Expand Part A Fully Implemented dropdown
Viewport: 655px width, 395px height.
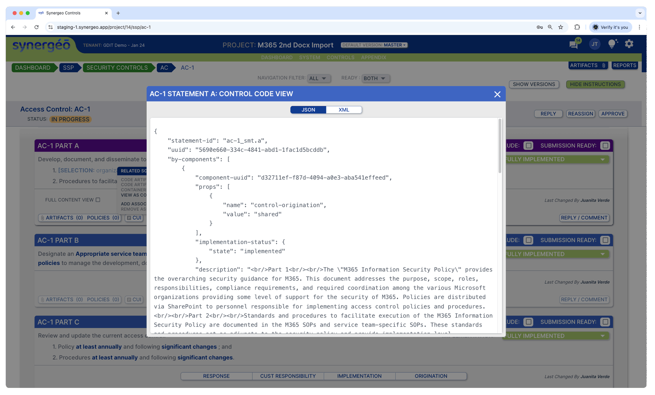pos(557,159)
